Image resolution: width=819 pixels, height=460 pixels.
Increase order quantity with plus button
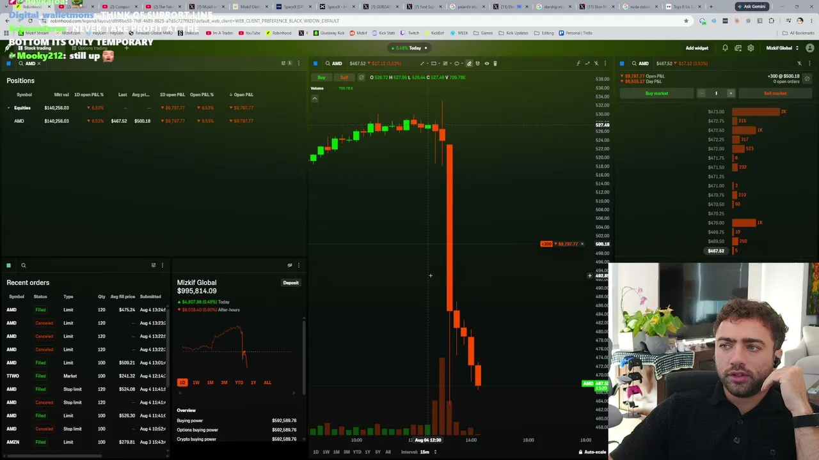(731, 93)
